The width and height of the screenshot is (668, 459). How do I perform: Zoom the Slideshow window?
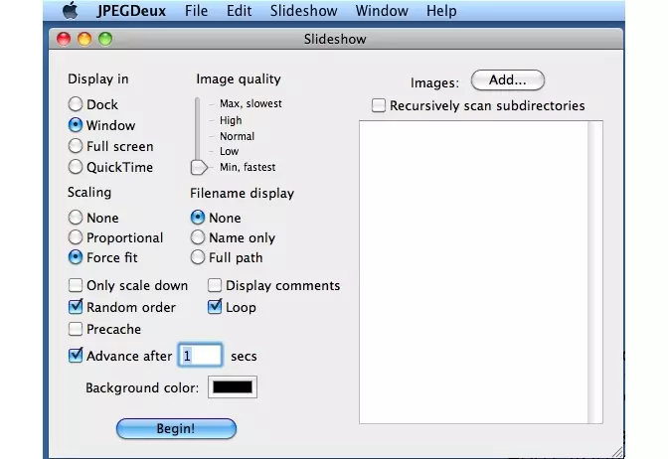click(x=105, y=39)
